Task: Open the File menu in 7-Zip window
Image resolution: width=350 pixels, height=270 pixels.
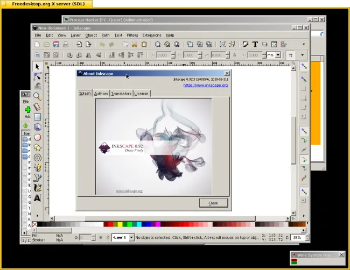Action: click(x=26, y=102)
